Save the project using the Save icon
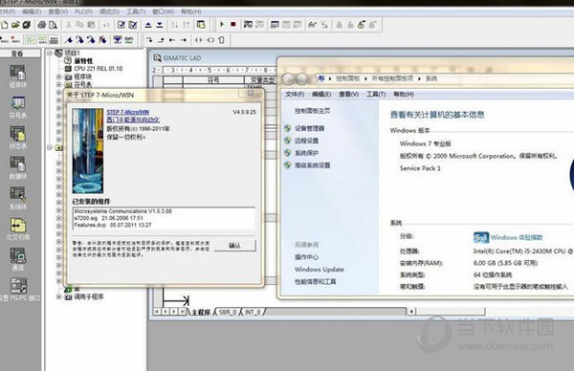This screenshot has height=371, width=574. tap(27, 25)
